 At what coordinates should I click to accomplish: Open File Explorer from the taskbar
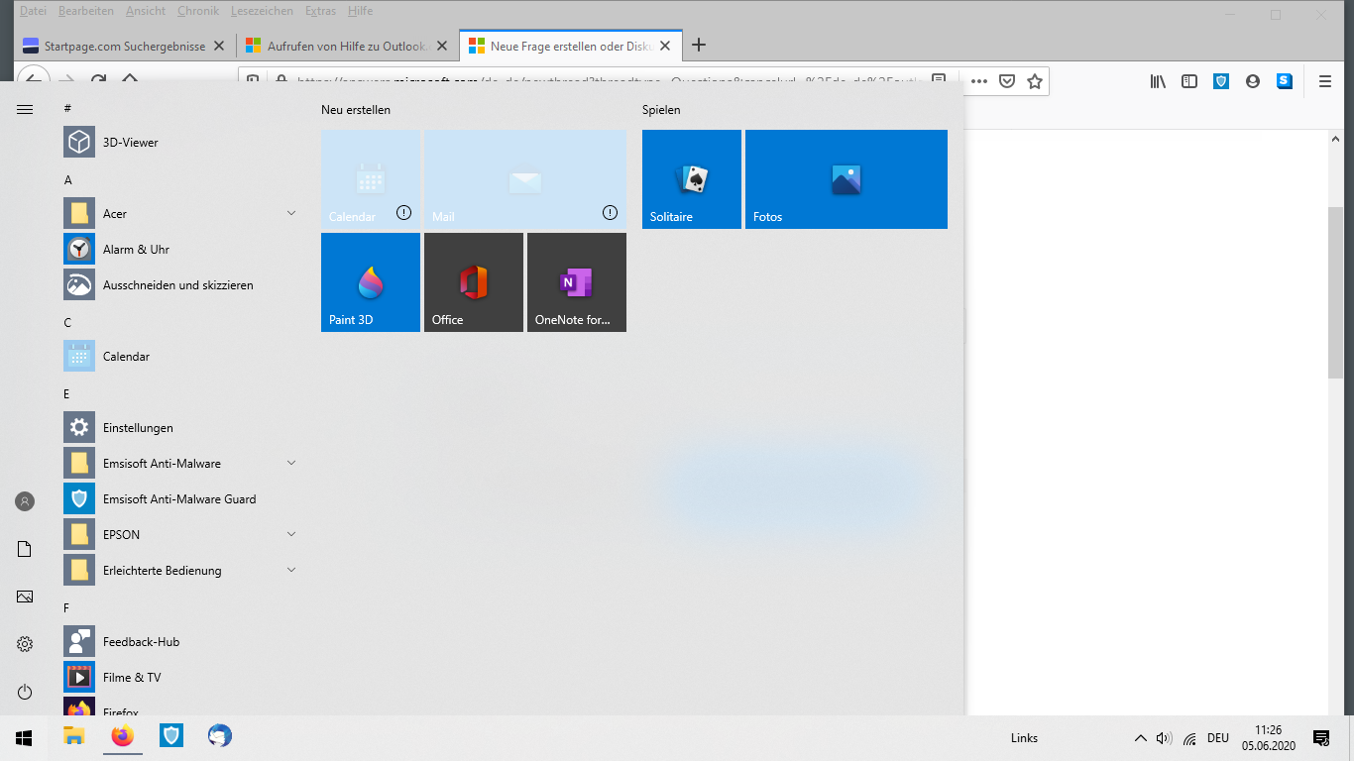point(74,736)
